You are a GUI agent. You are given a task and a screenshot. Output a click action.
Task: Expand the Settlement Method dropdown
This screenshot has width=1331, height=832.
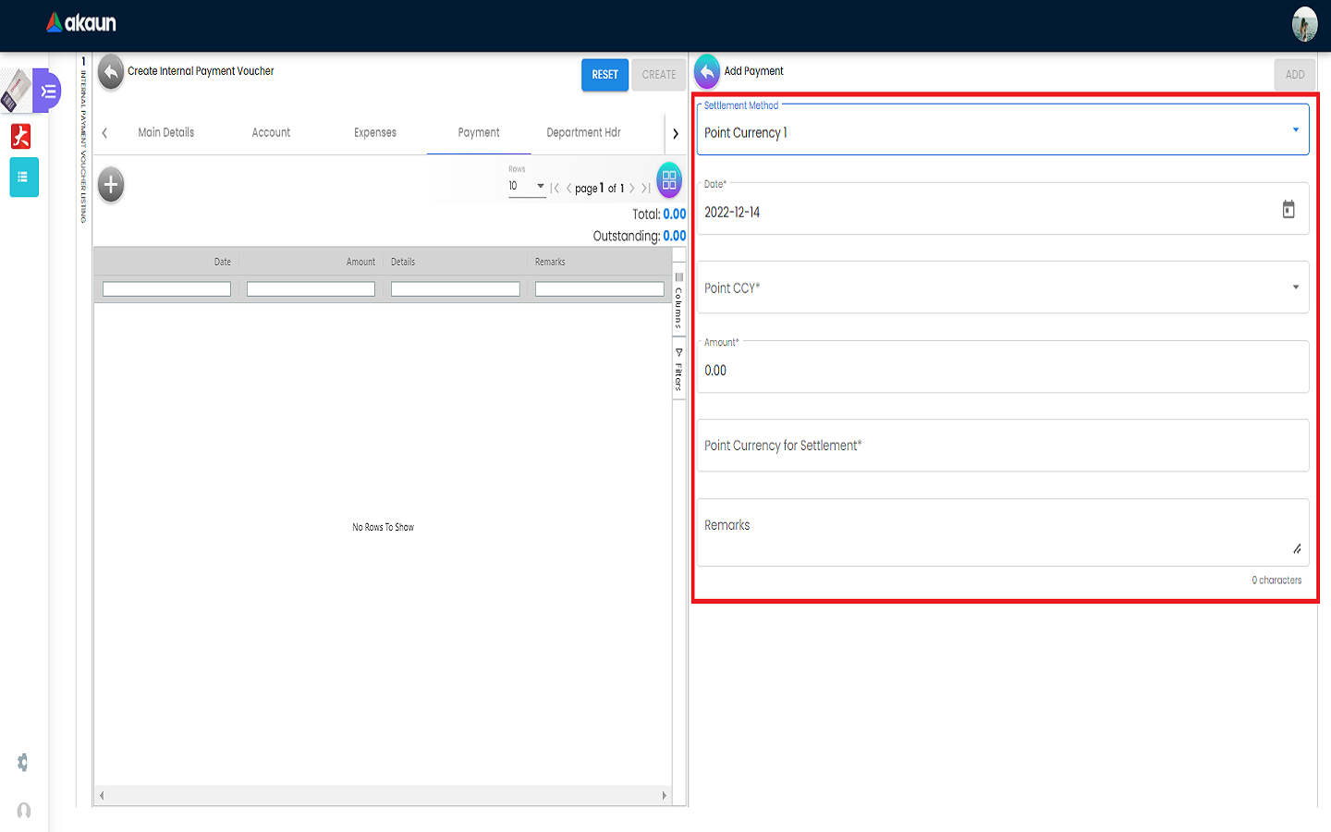1295,130
